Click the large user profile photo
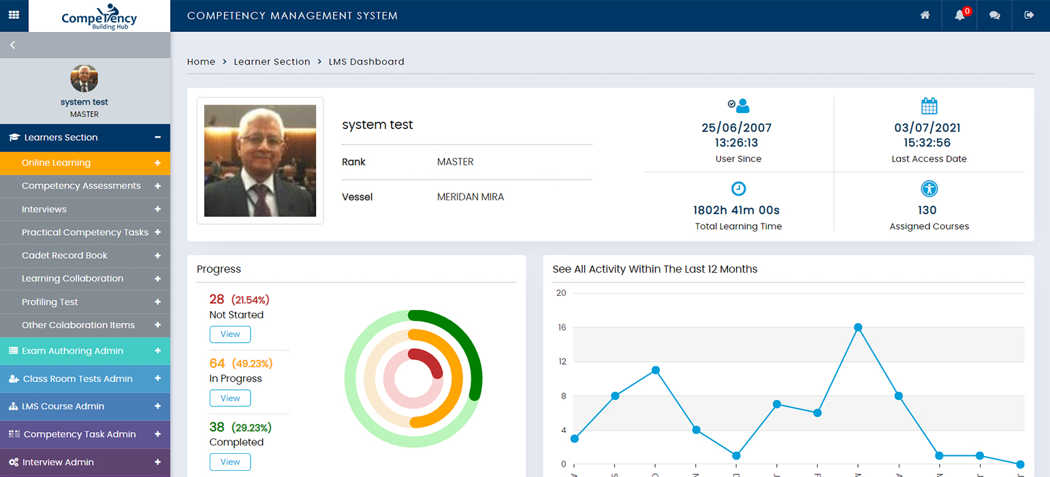The width and height of the screenshot is (1050, 477). tap(260, 161)
